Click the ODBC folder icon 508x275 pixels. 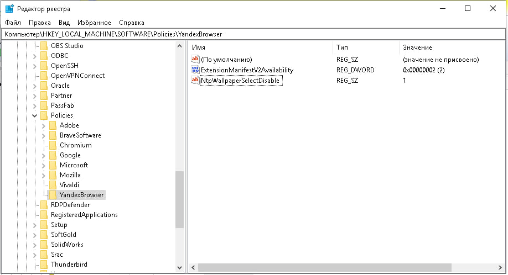[x=44, y=56]
